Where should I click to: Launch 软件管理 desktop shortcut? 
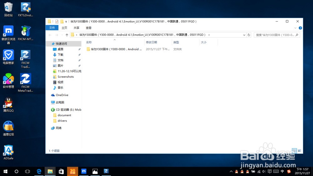click(8, 81)
